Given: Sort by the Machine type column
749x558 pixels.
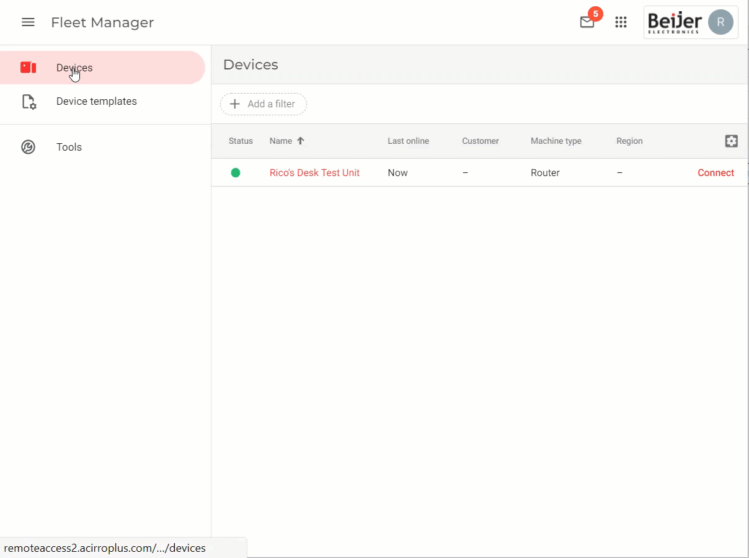Looking at the screenshot, I should [556, 141].
